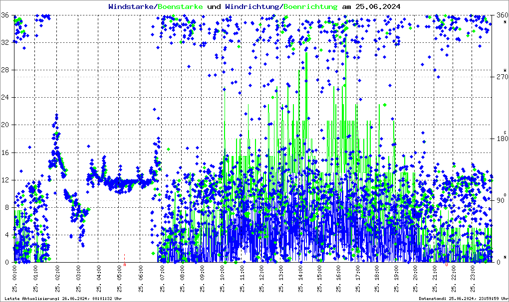This screenshot has height=302, width=509.
Task: Click the '05:00' time axis label
Action: tap(120, 273)
